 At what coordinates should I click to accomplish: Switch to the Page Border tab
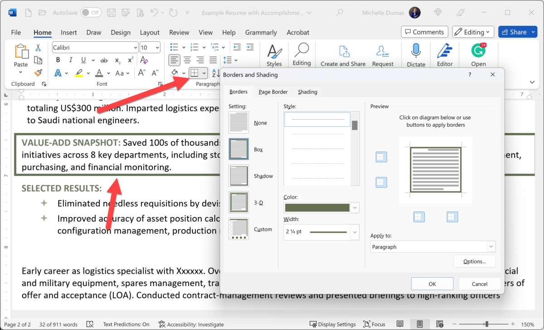click(272, 92)
